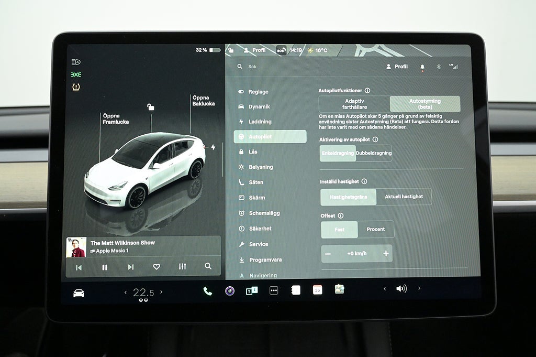Open the Laddning settings section
The height and width of the screenshot is (357, 536).
[x=260, y=122]
